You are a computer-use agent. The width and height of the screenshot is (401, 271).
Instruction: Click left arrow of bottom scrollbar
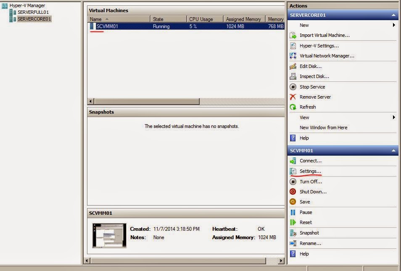(x=87, y=261)
